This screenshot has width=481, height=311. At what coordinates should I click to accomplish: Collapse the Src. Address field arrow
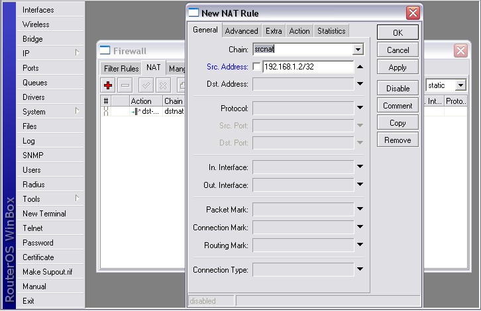coord(360,67)
